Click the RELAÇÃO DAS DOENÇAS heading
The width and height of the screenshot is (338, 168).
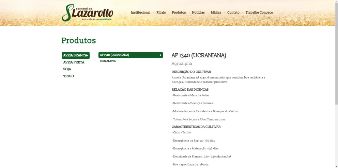click(x=190, y=90)
